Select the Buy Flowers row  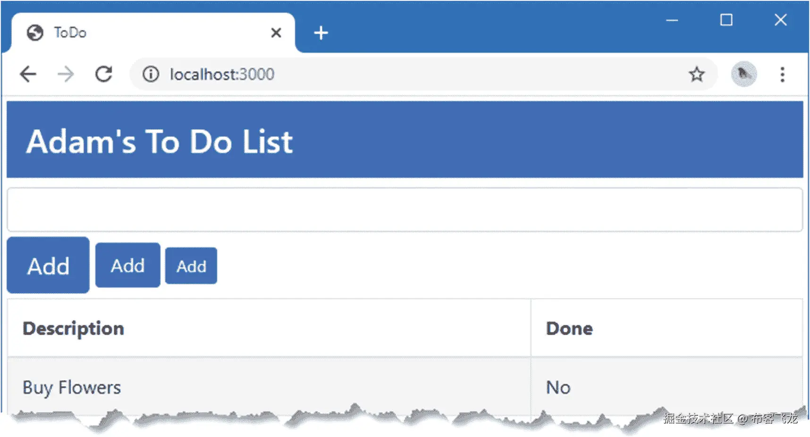[x=72, y=388]
